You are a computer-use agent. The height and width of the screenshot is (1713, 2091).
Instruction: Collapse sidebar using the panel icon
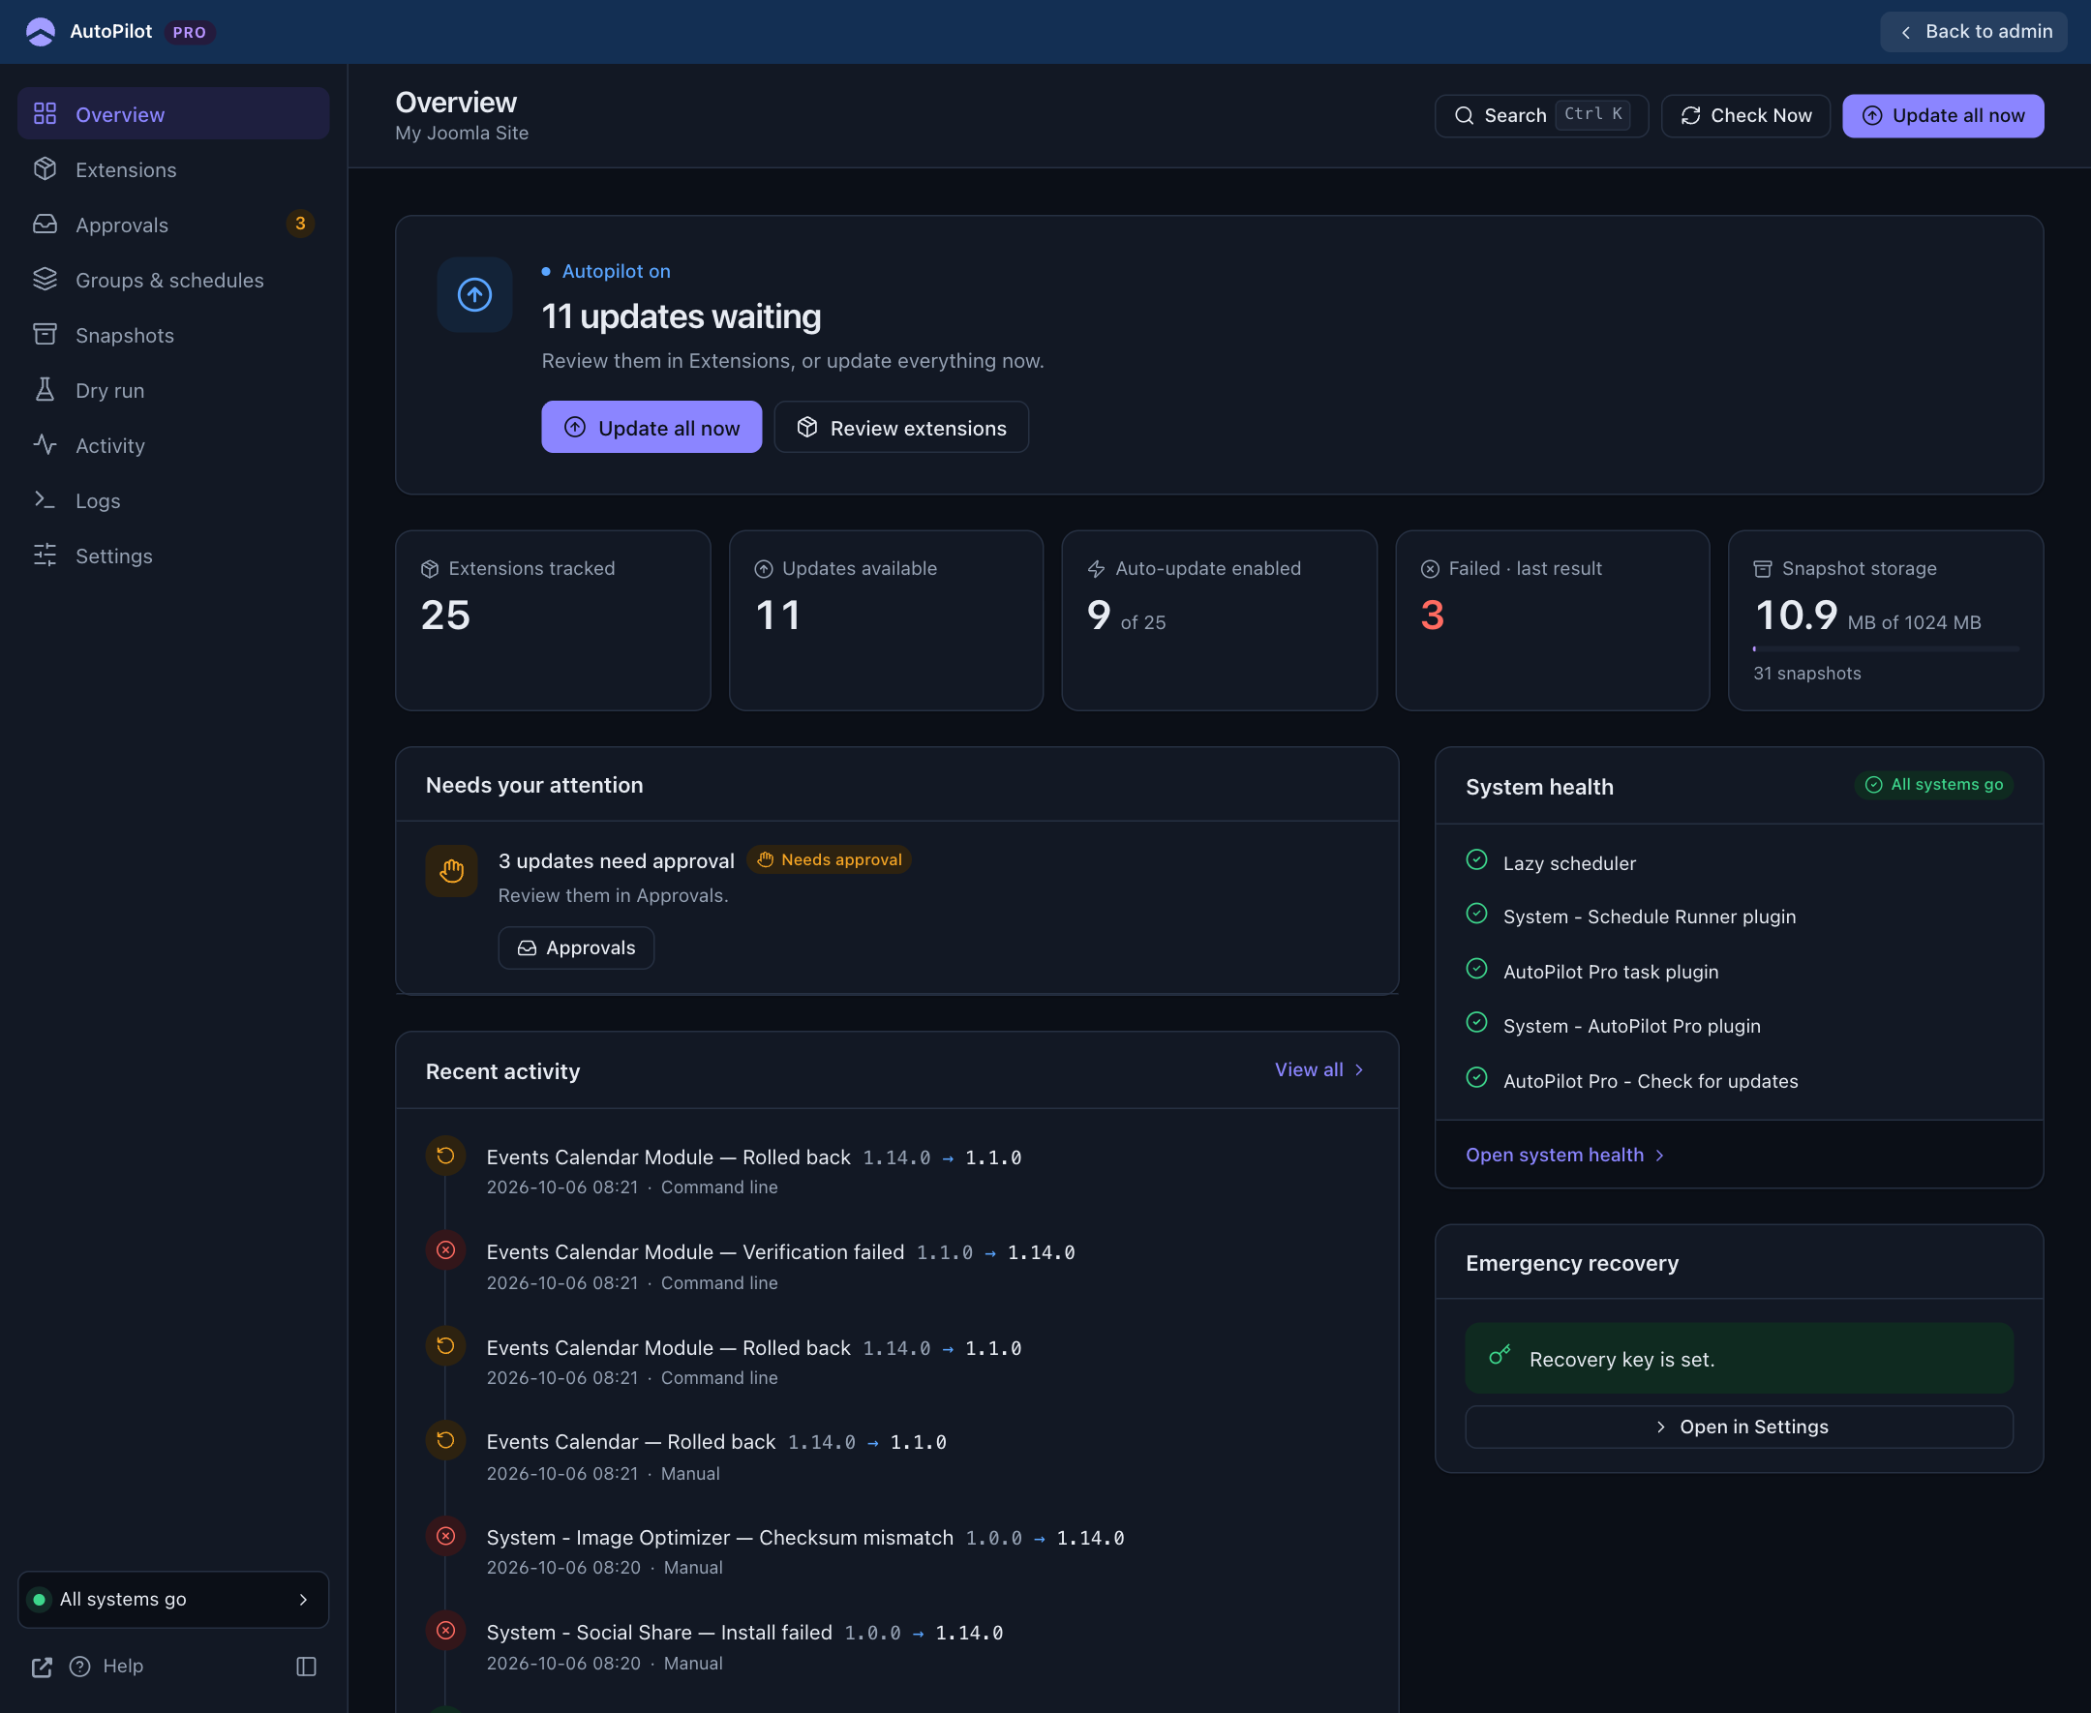click(306, 1667)
